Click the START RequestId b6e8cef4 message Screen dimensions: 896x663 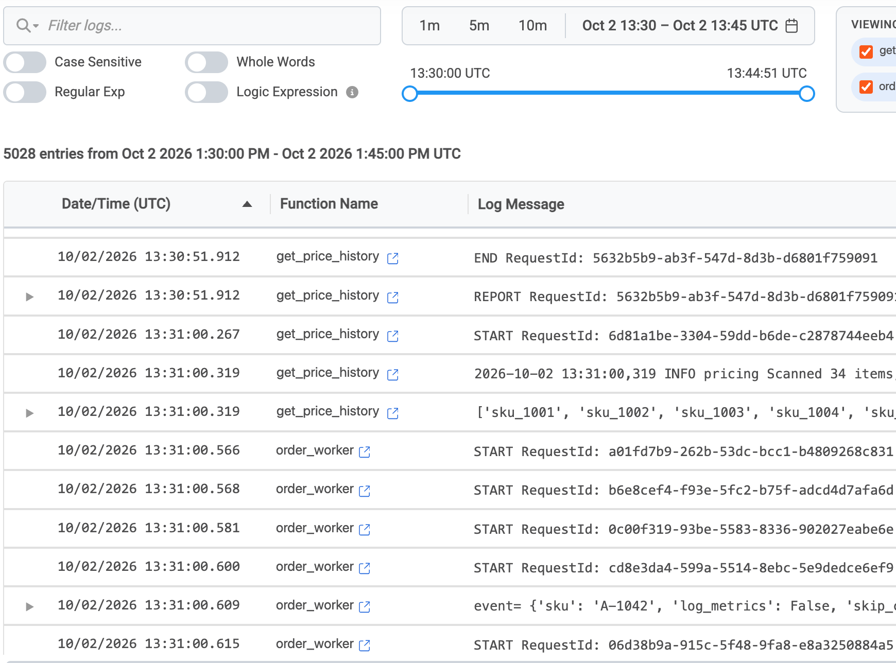pos(683,491)
